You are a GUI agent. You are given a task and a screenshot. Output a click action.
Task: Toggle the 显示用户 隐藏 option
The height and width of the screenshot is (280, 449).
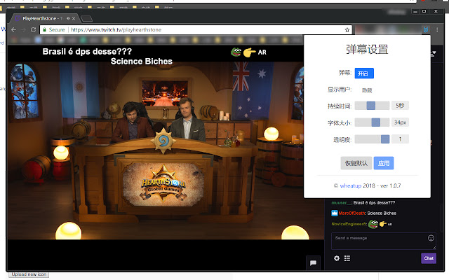[366, 90]
